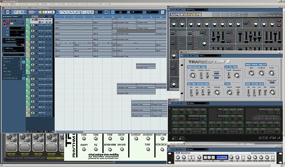Select the Zoom magnifier tool
The height and width of the screenshot is (167, 285).
point(73,12)
